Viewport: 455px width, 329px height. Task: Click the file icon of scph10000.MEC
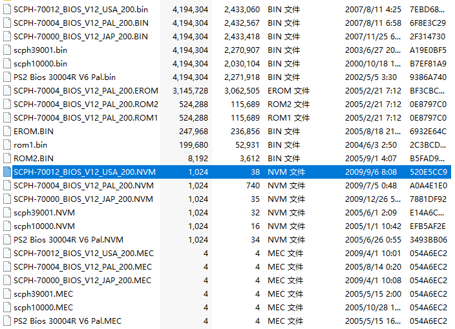(7, 308)
